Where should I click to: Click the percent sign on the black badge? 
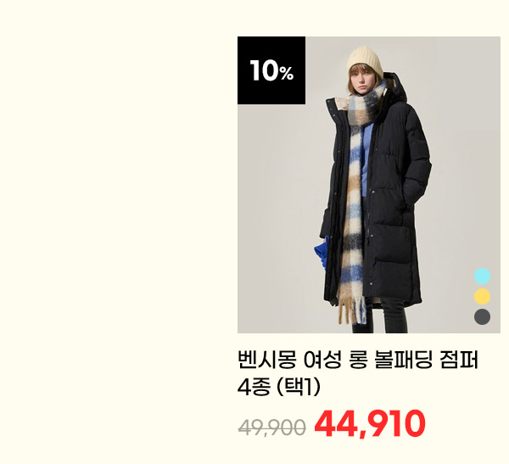pyautogui.click(x=287, y=74)
